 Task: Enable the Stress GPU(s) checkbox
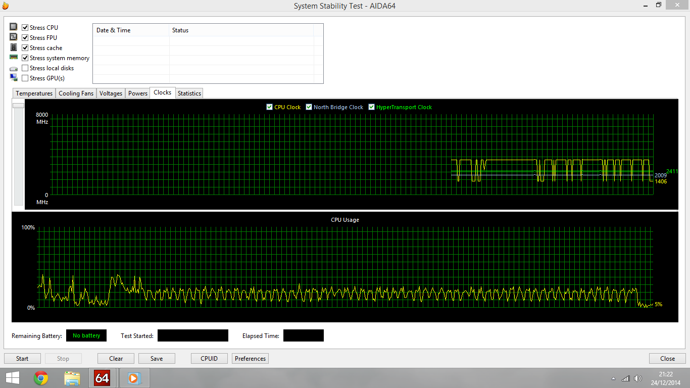point(25,78)
